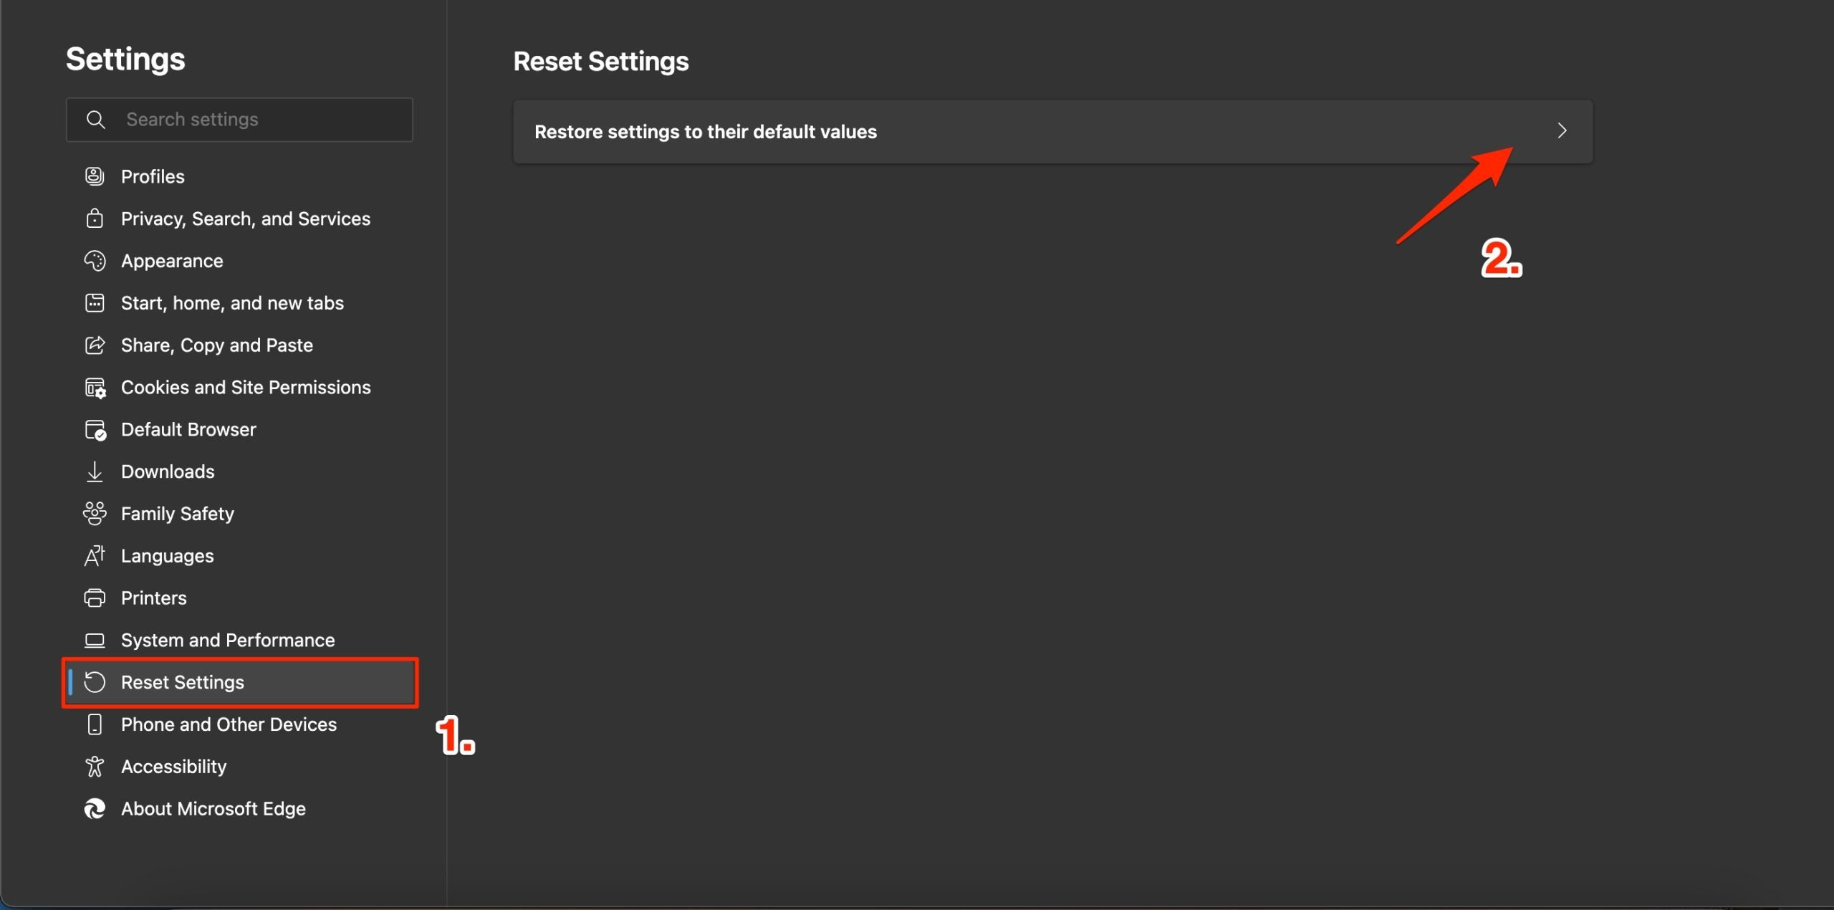Open About Microsoft Edge
The height and width of the screenshot is (910, 1834).
pyautogui.click(x=213, y=808)
